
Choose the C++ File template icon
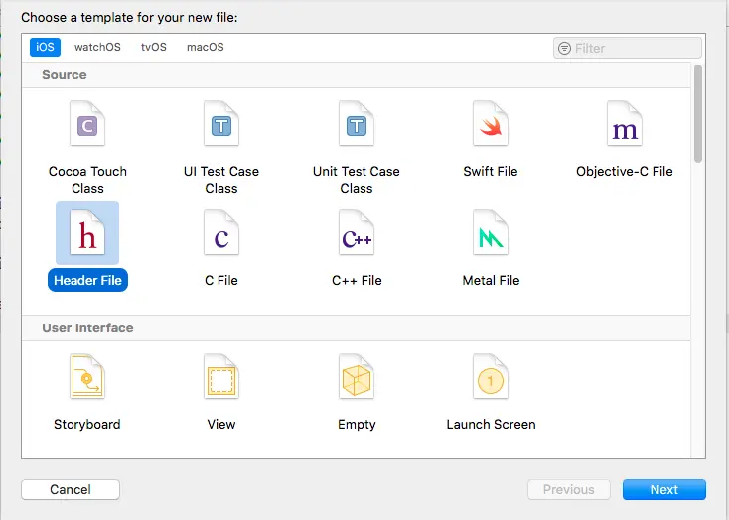click(x=357, y=233)
